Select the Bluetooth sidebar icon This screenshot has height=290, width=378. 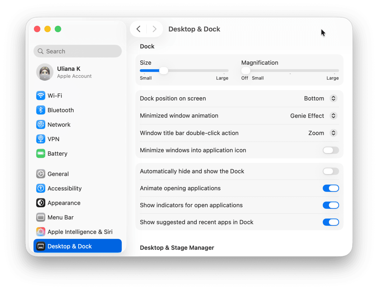41,110
